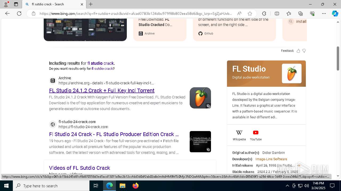The width and height of the screenshot is (341, 191).
Task: Open dark thumbnail of second result
Action: pos(200,142)
